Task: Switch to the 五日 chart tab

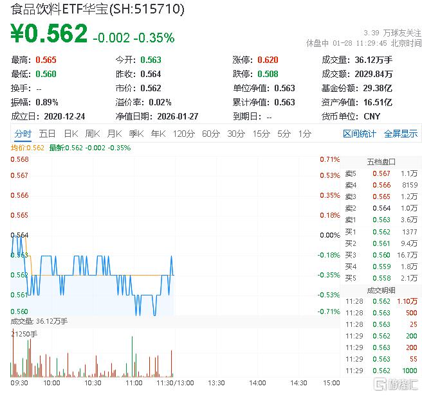Action: pos(47,134)
